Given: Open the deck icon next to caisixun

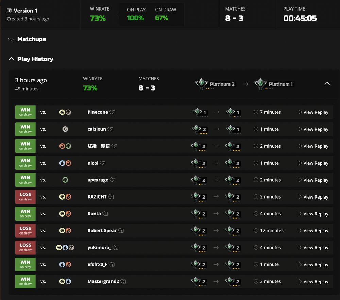Looking at the screenshot, I should point(111,129).
